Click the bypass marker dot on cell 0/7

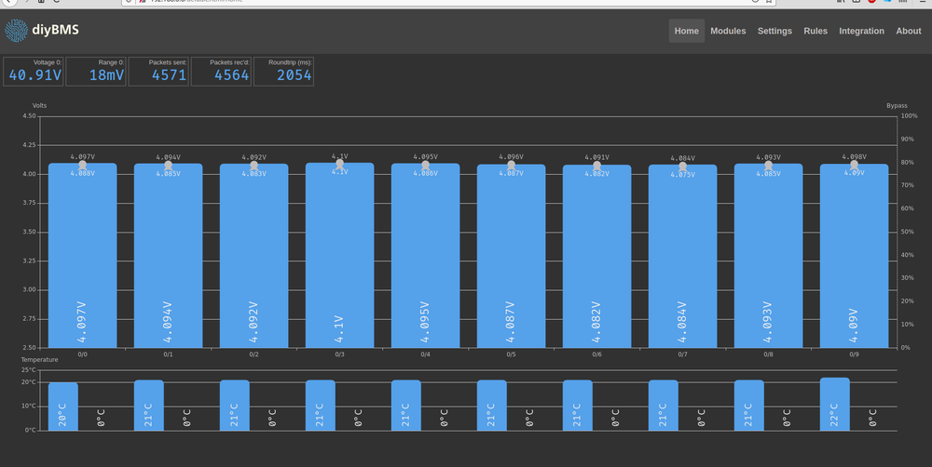[x=682, y=167]
